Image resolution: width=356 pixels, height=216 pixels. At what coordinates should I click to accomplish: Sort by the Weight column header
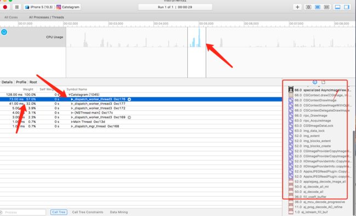28,89
